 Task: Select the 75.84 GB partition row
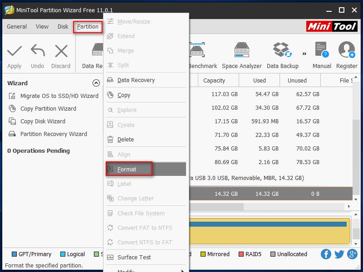click(x=271, y=149)
